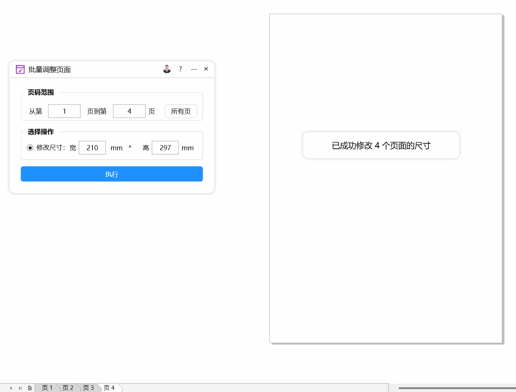Open the three-dots more options menu
The image size is (516, 392).
pos(194,69)
